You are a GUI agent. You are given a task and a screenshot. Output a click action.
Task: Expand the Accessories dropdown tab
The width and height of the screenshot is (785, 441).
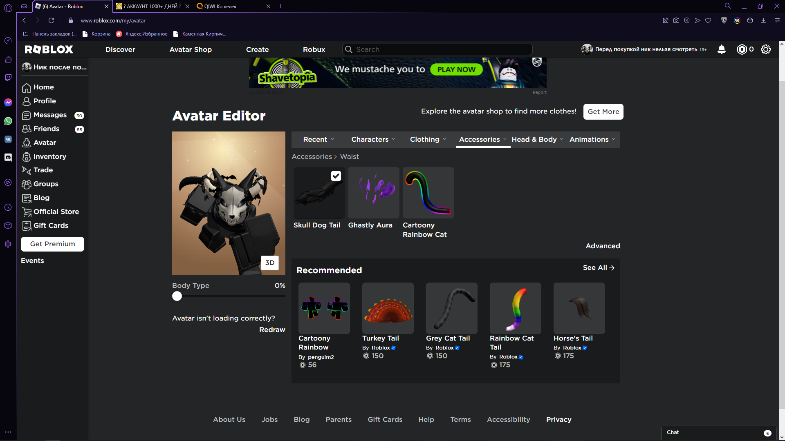point(482,140)
